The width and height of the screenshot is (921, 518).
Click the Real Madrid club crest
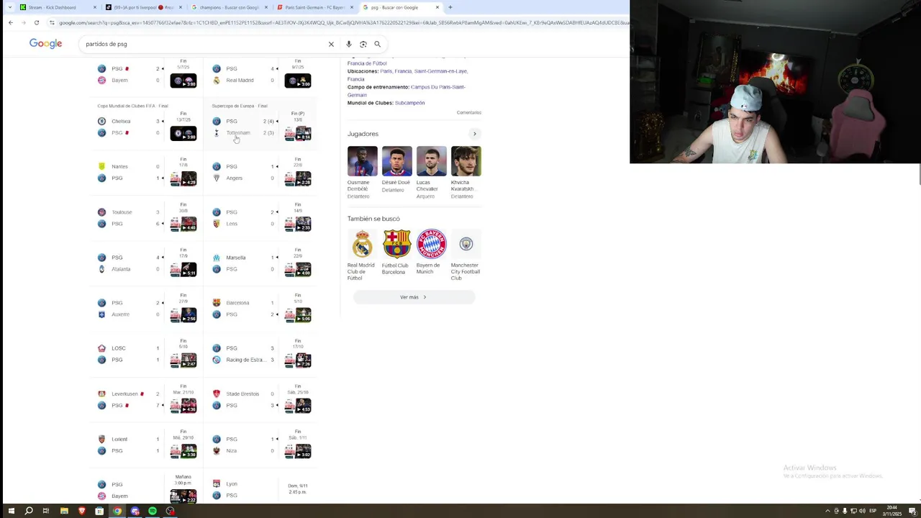pyautogui.click(x=362, y=244)
